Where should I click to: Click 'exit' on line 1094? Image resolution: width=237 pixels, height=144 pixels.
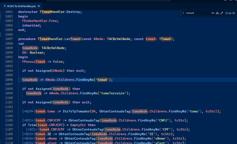point(80,71)
